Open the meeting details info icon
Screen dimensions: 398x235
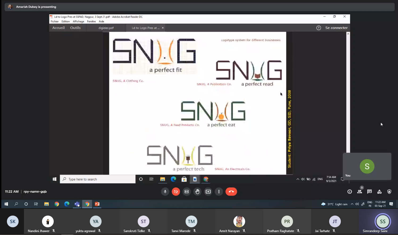350,192
